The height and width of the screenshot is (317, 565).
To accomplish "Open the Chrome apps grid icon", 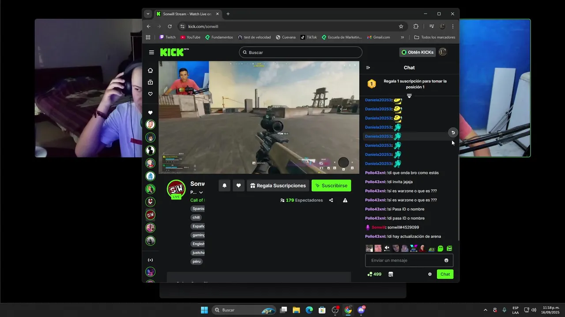I will [x=148, y=37].
